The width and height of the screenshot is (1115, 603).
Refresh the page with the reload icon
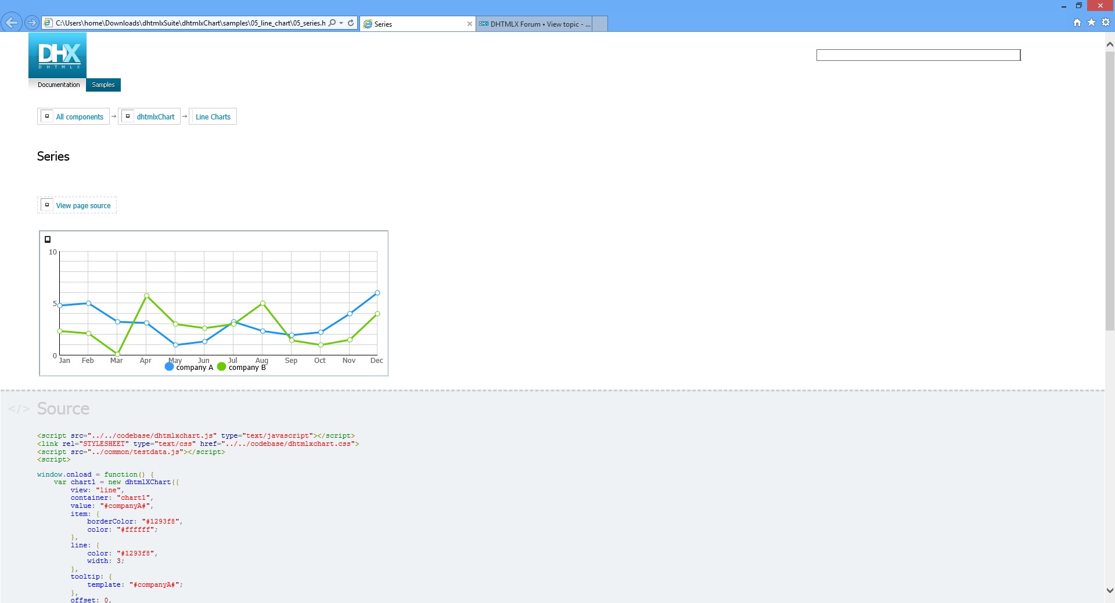[x=351, y=23]
